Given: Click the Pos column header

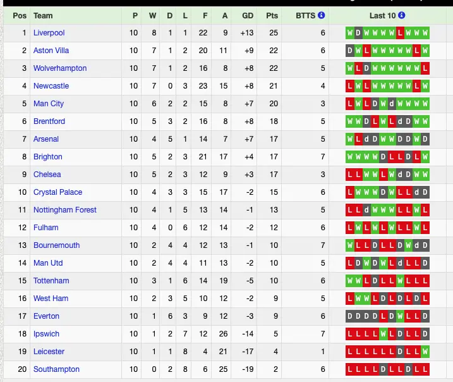Looking at the screenshot, I should [20, 15].
